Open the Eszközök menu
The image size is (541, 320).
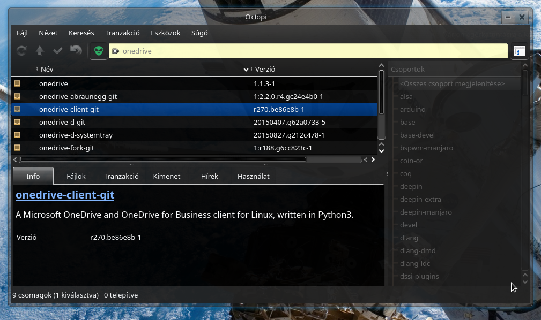pyautogui.click(x=165, y=33)
